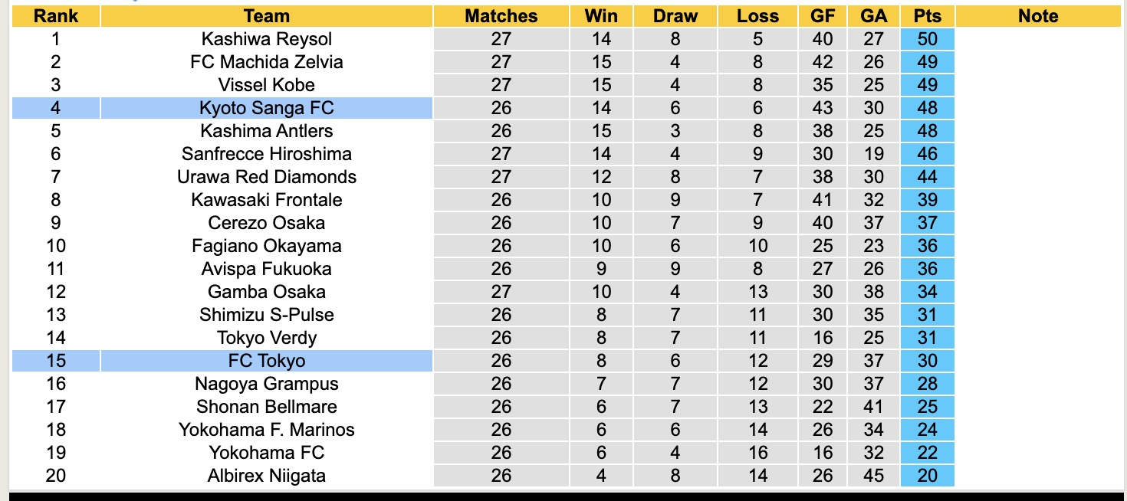This screenshot has width=1127, height=501.
Task: Click the GA column header
Action: [x=873, y=16]
